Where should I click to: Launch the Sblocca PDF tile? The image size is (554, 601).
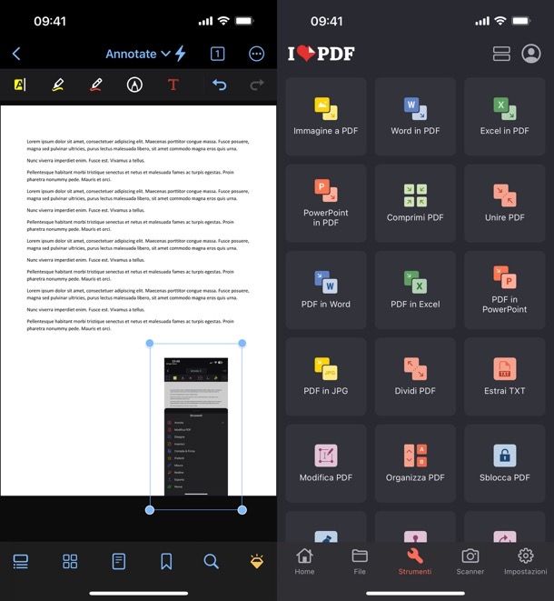(x=505, y=464)
